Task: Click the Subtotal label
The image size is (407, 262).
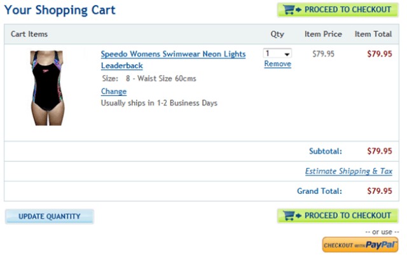Action: click(x=326, y=151)
